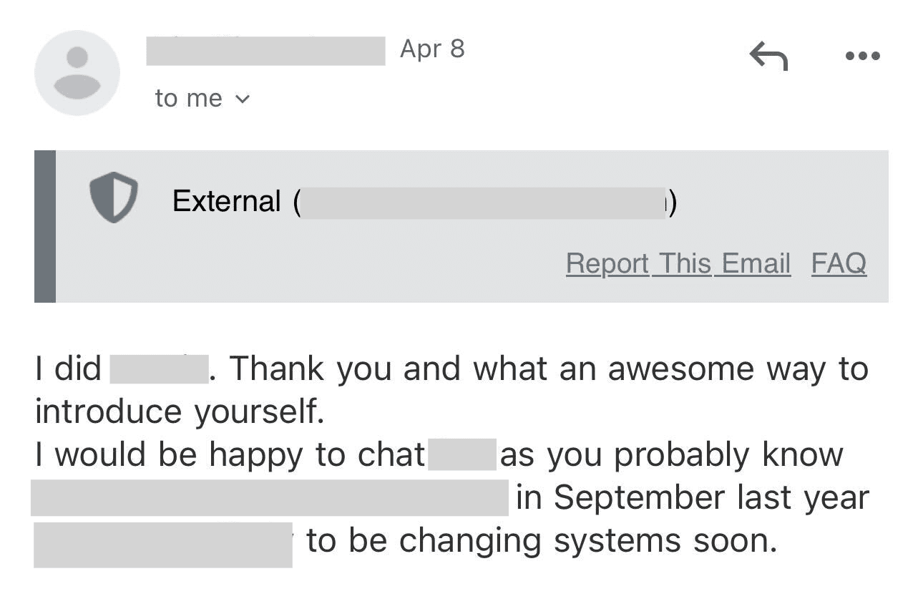Open the 'FAQ' link

point(838,263)
